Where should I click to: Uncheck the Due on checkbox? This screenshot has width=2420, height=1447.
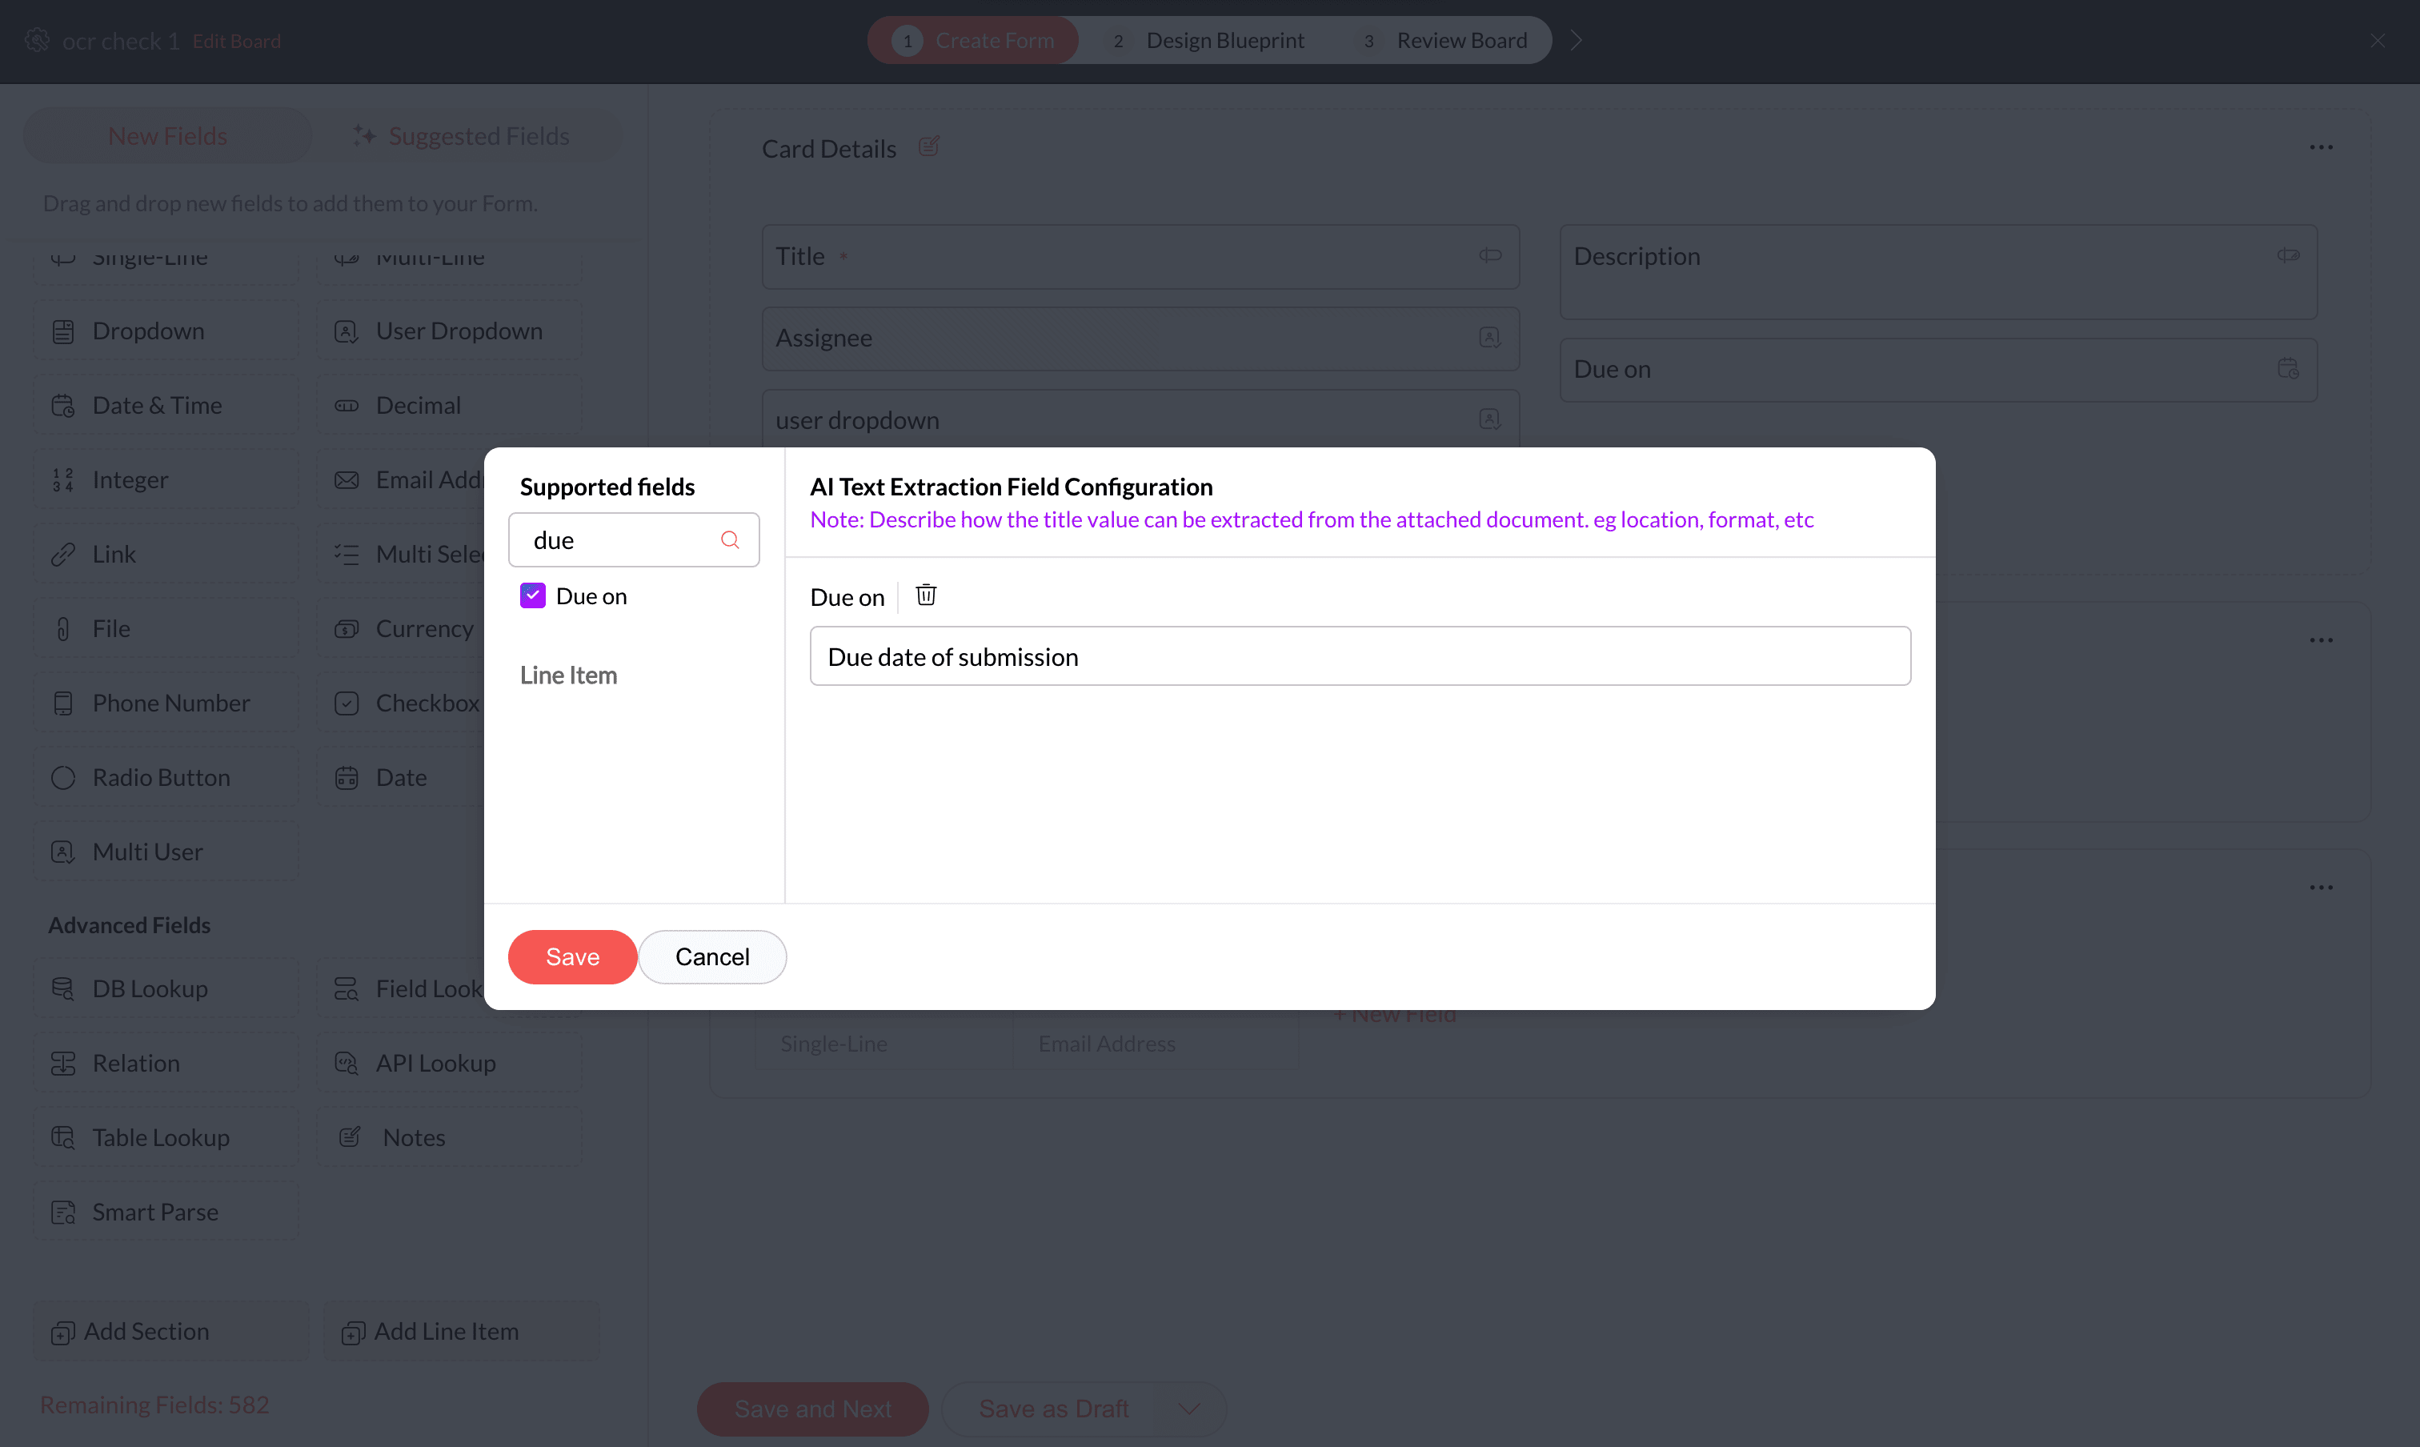[x=532, y=595]
